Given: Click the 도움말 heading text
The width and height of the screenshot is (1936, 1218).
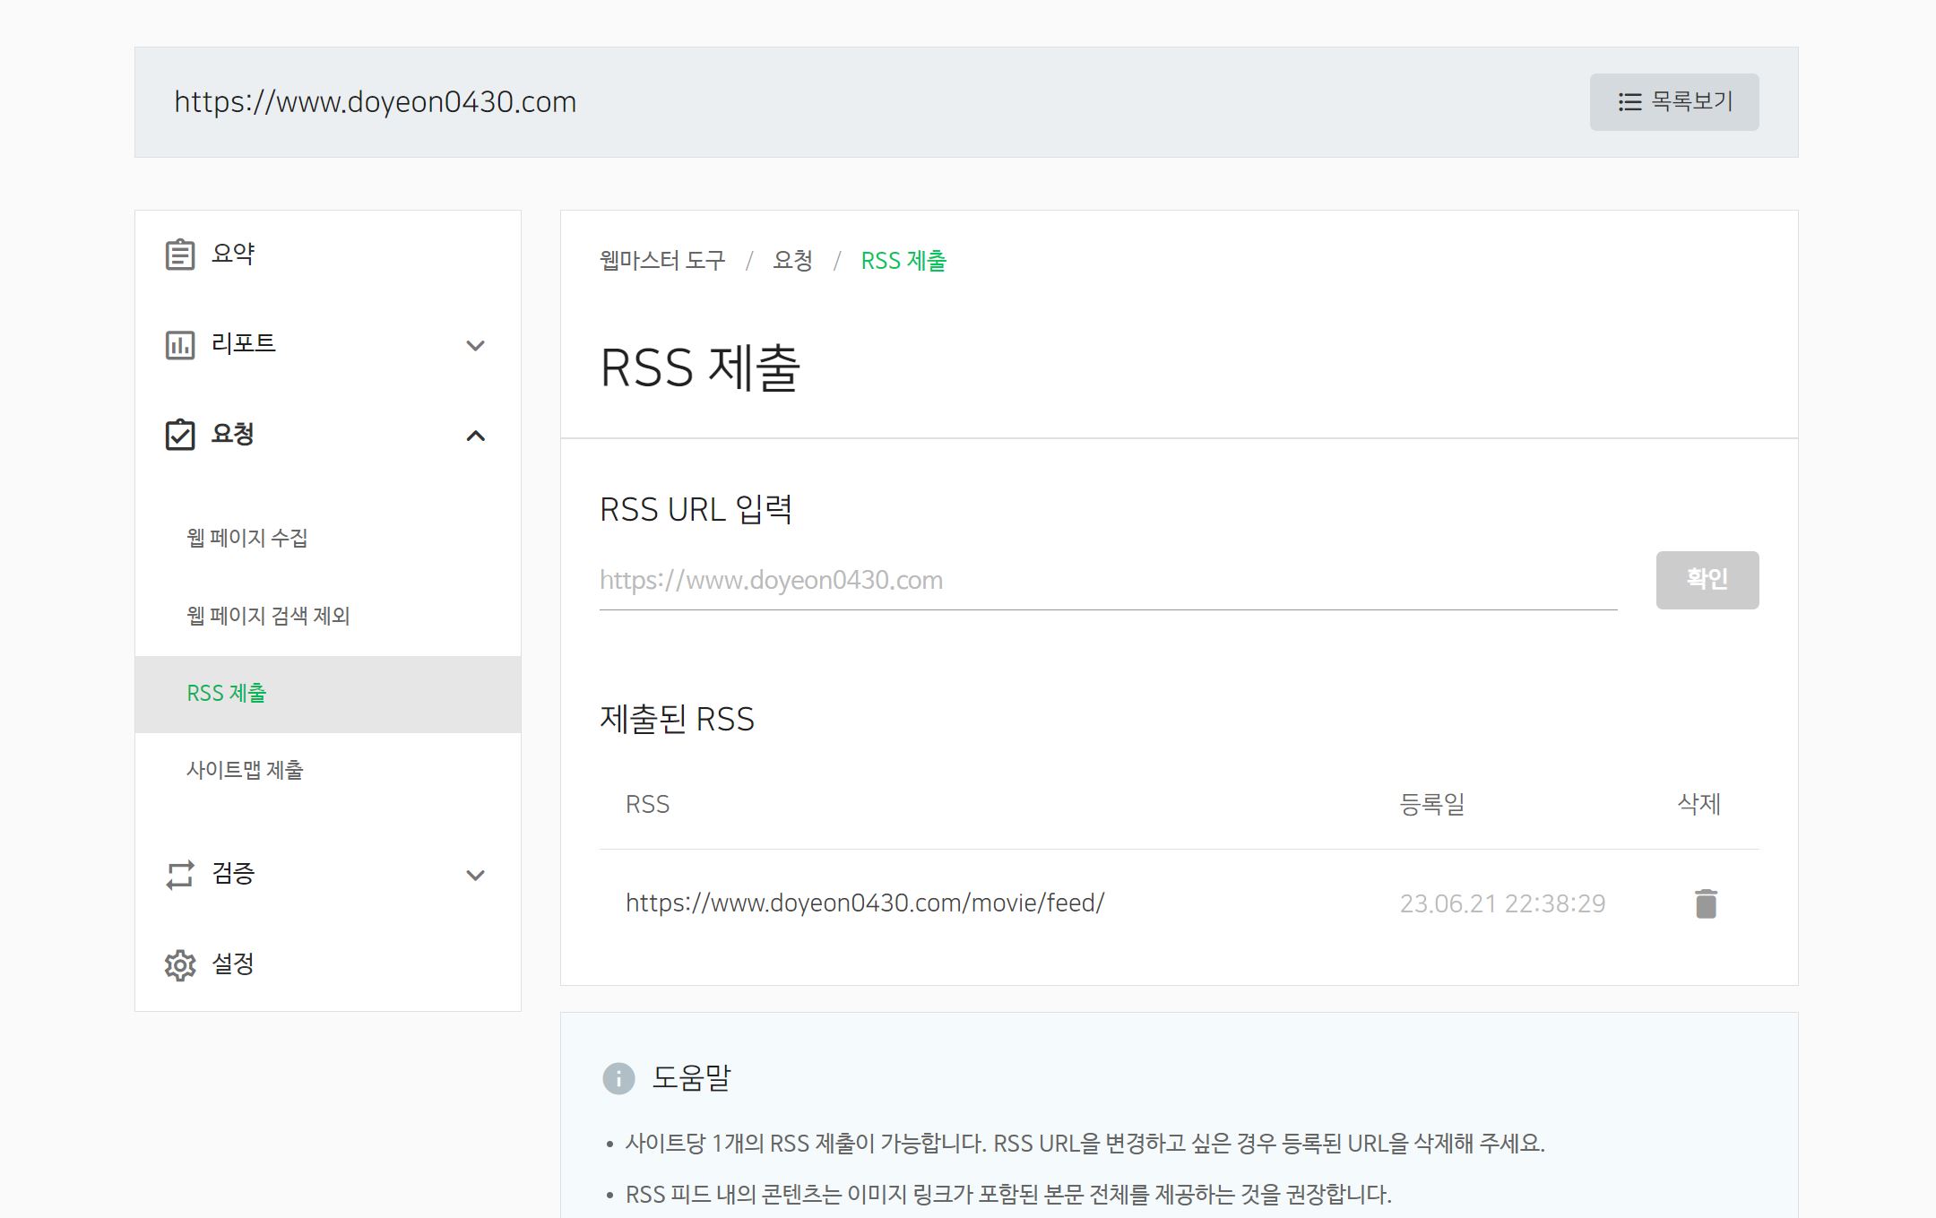Looking at the screenshot, I should (x=692, y=1077).
